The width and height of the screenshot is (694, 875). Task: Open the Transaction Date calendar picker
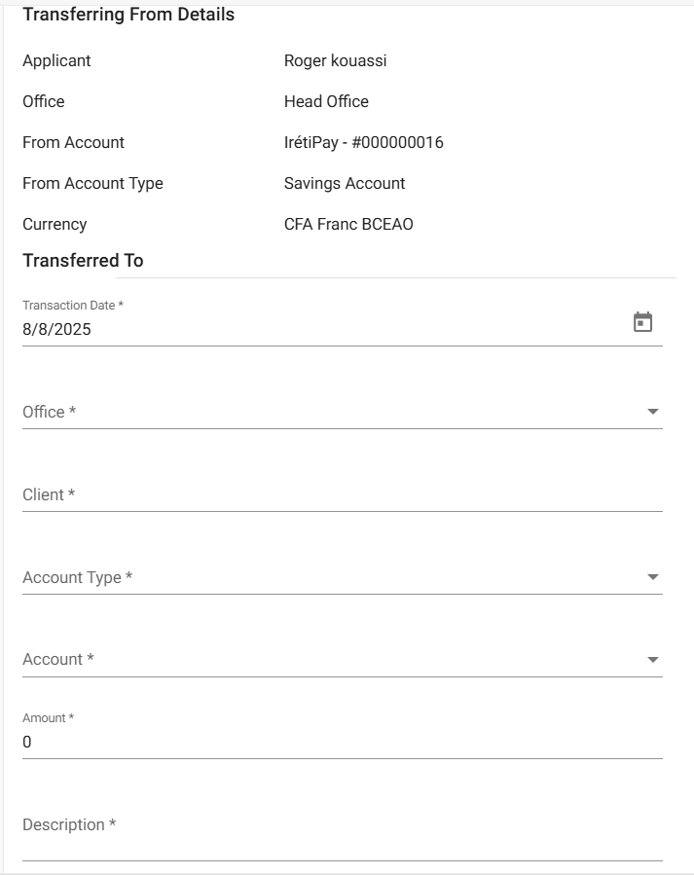(642, 322)
